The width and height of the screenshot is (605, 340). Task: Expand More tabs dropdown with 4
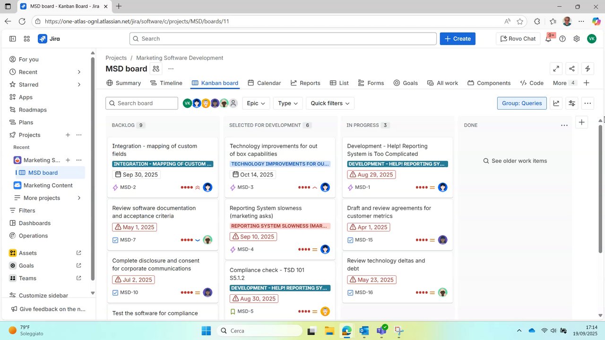coord(565,83)
